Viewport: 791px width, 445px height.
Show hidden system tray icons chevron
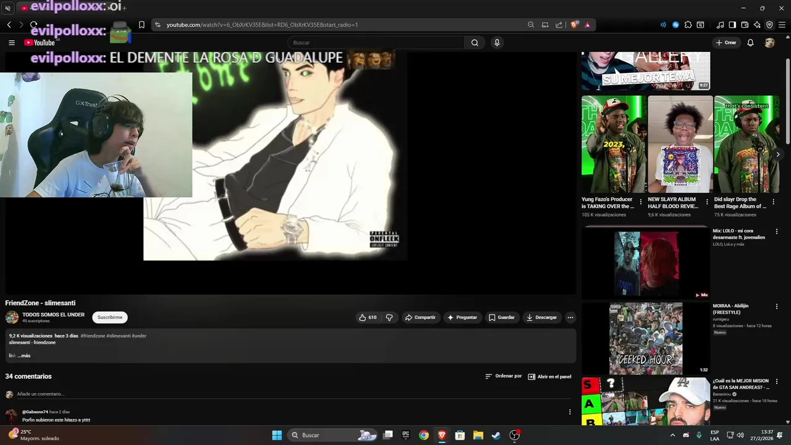tap(673, 435)
